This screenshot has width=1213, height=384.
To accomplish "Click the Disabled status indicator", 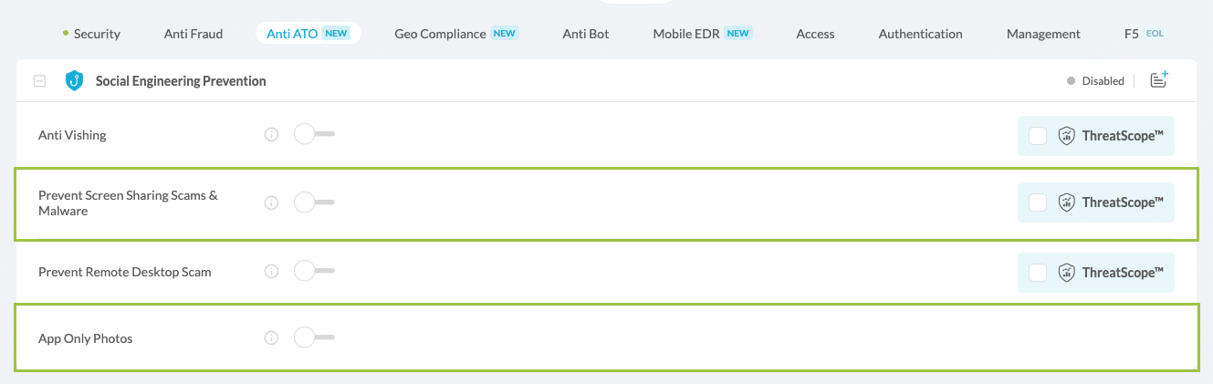I will (x=1096, y=81).
